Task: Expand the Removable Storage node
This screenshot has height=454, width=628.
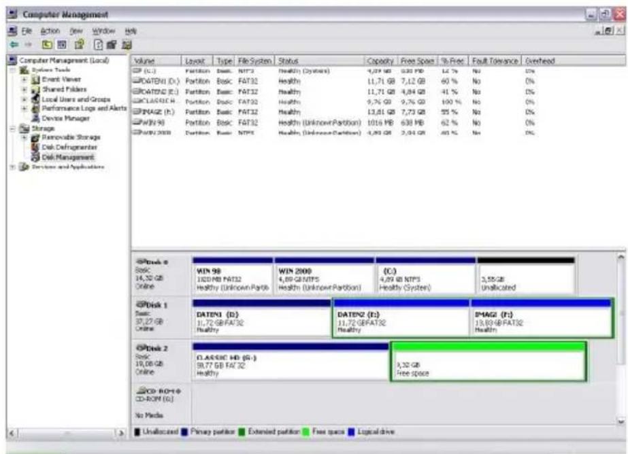Action: click(24, 137)
